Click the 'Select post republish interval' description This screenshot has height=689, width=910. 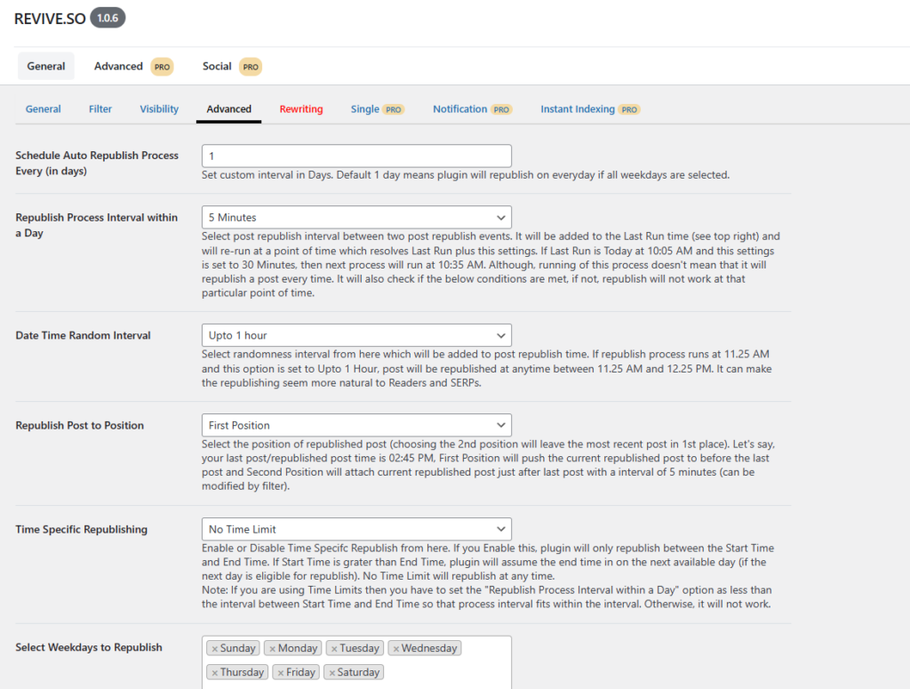pos(491,265)
